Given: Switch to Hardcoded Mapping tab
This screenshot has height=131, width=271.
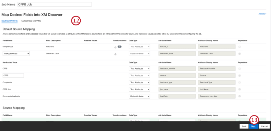Looking at the screenshot, I should tap(31, 21).
